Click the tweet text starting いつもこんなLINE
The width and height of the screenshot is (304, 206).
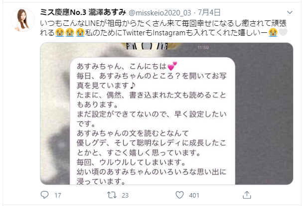point(163,28)
